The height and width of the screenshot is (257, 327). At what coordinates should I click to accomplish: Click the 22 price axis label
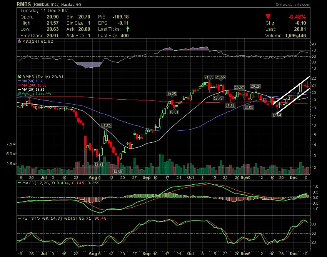click(x=314, y=78)
